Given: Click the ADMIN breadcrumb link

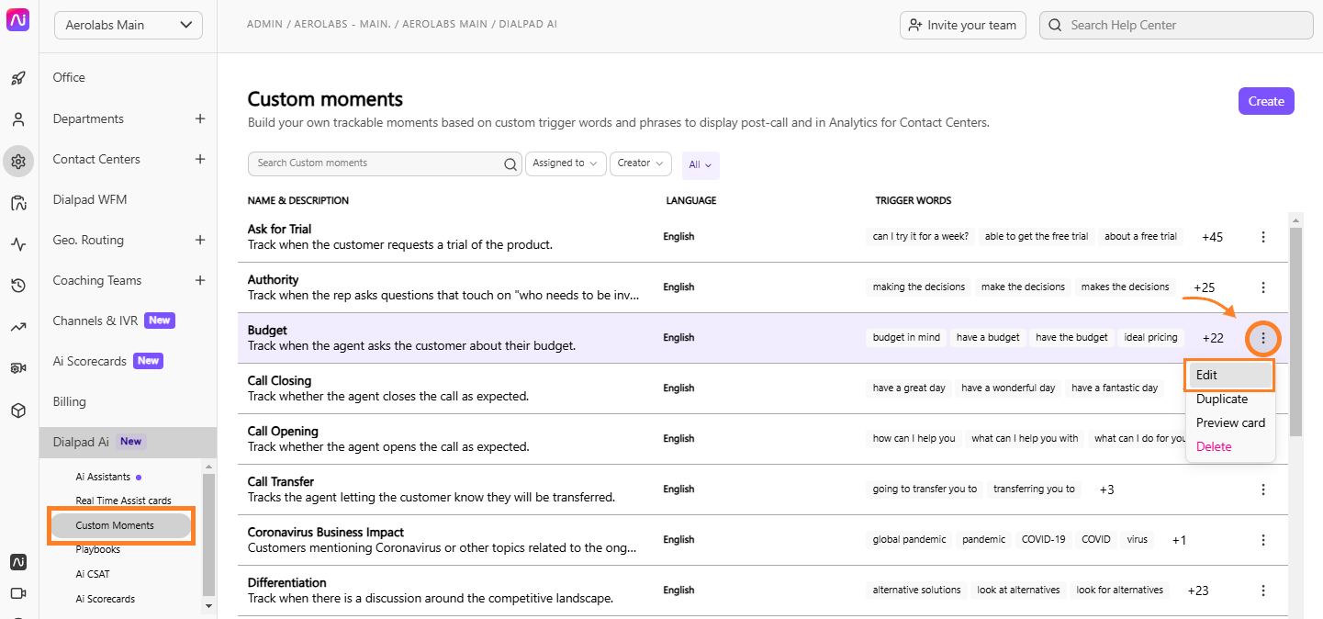Looking at the screenshot, I should [264, 24].
